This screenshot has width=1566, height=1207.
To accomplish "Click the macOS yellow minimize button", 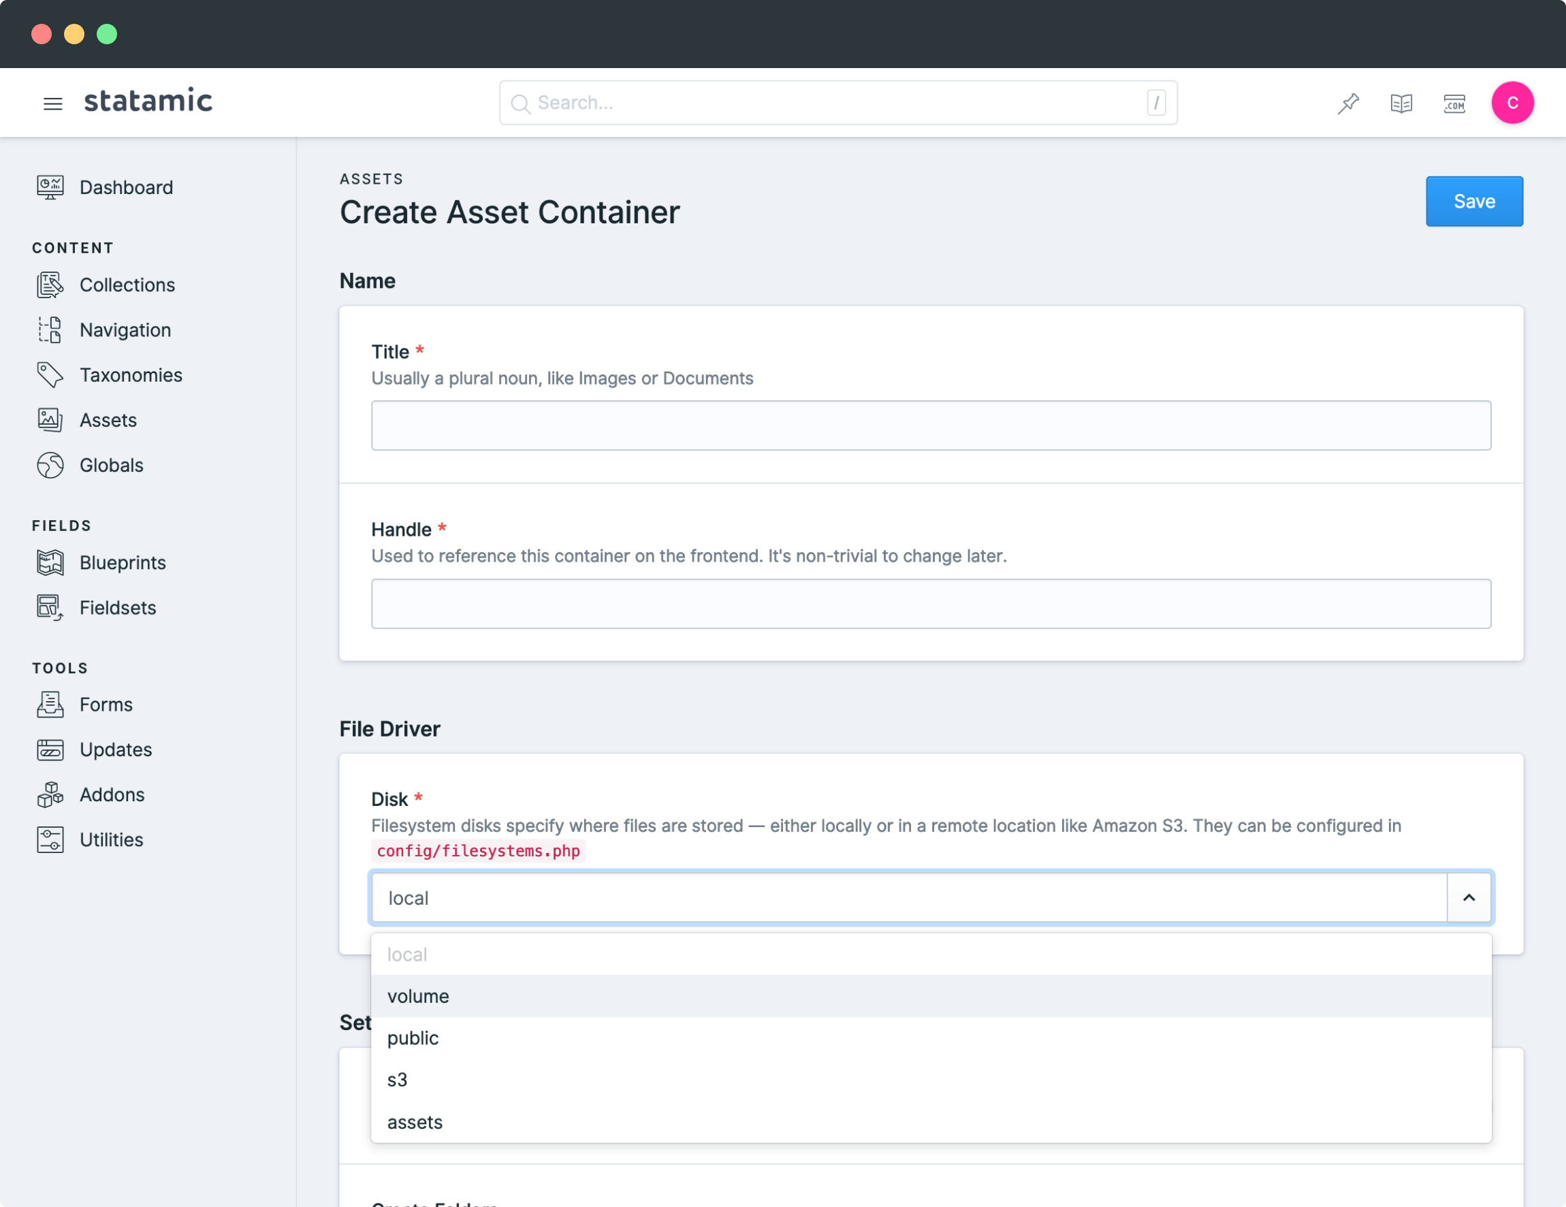I will (74, 33).
